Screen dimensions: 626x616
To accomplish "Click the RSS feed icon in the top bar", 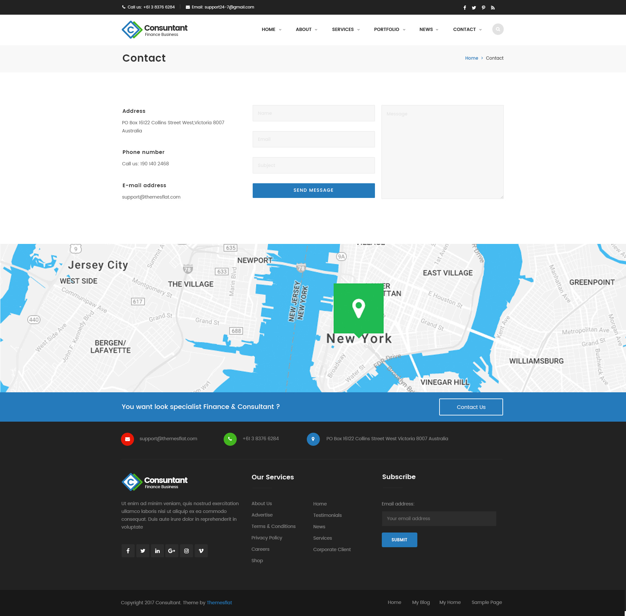I will (x=493, y=8).
